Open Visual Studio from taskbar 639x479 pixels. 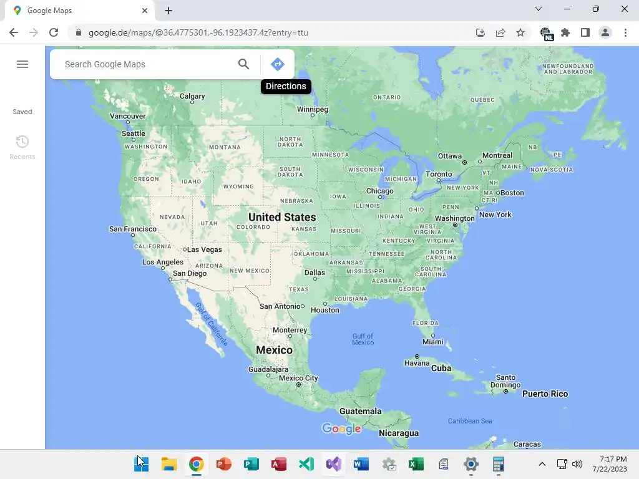point(334,464)
